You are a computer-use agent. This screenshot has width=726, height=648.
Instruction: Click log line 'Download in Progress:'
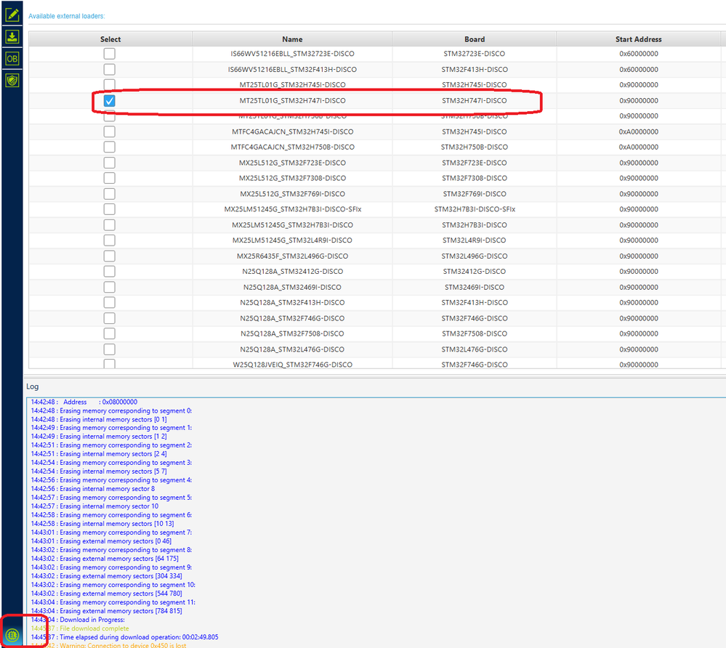(78, 620)
